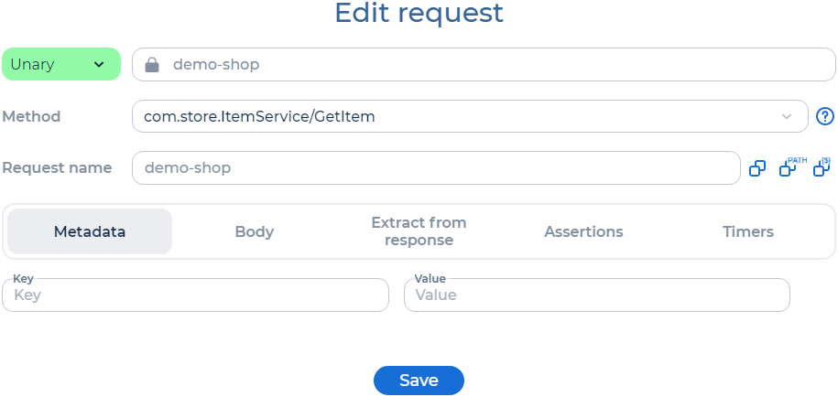Viewport: 838px width, 397px height.
Task: Expand the com.store.ItemService/GetItem method combo box
Action: point(470,116)
